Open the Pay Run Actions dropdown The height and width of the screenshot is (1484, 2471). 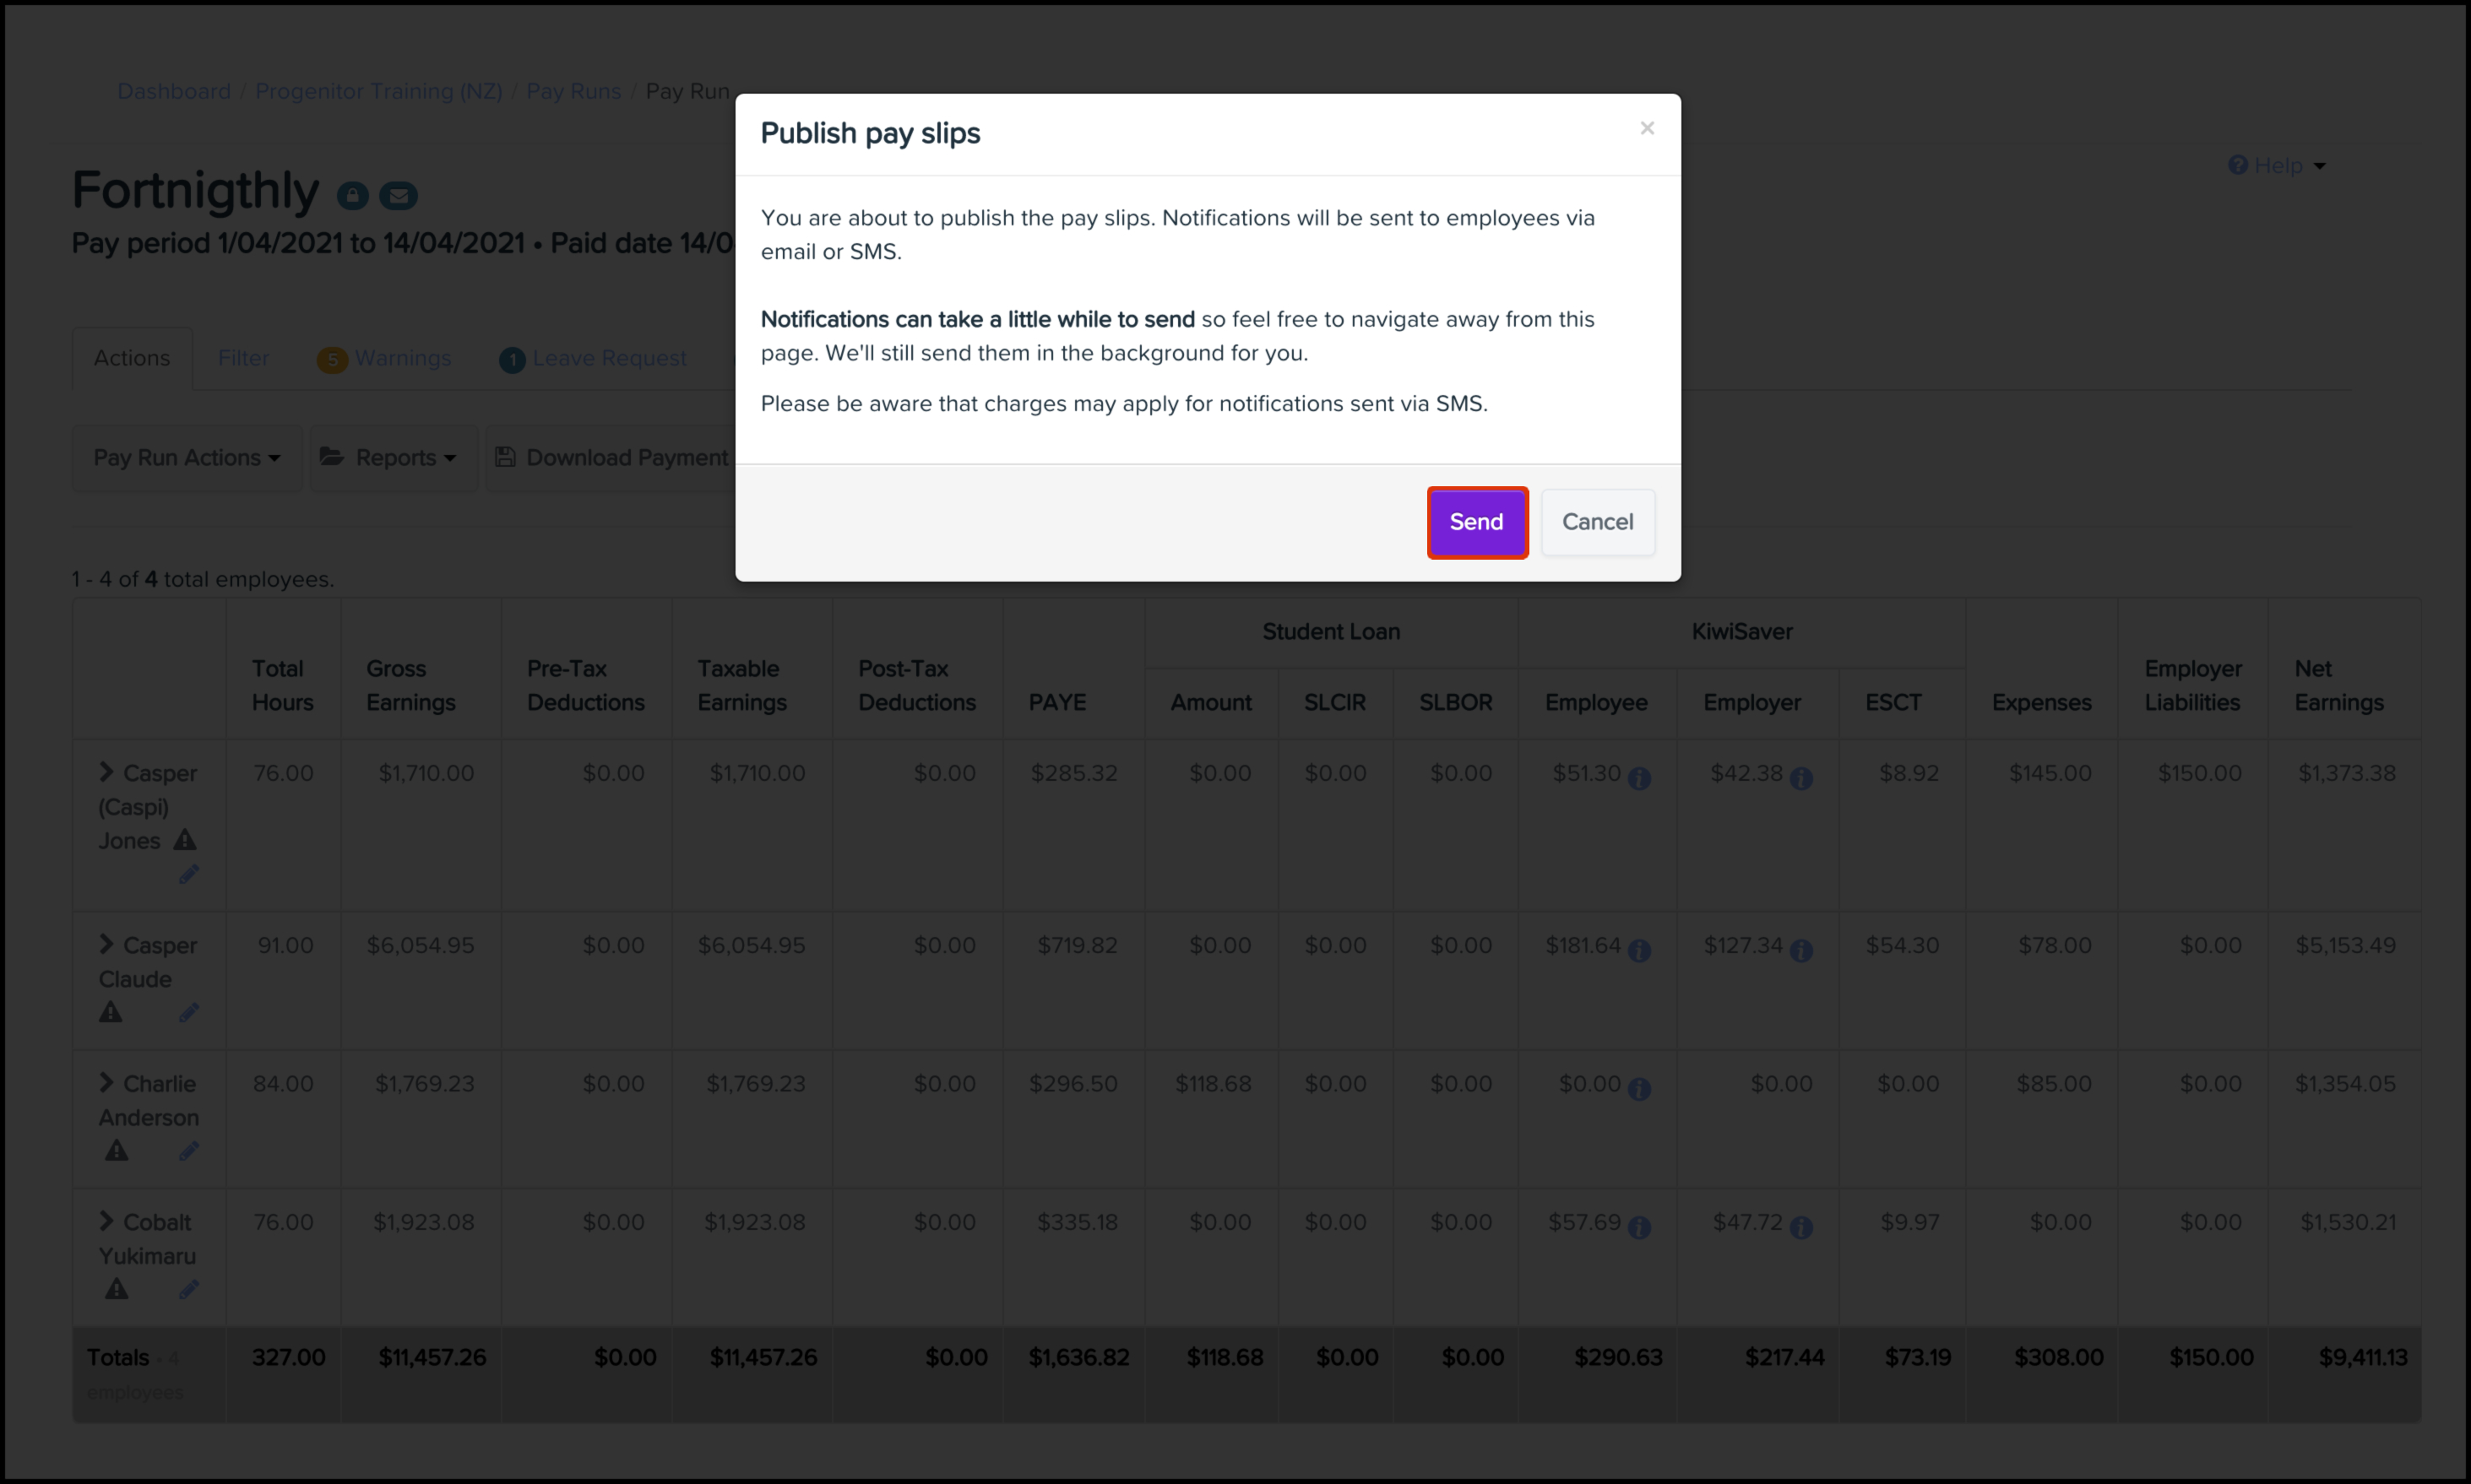point(187,458)
